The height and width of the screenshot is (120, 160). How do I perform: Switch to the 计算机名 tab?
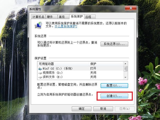click(38, 17)
